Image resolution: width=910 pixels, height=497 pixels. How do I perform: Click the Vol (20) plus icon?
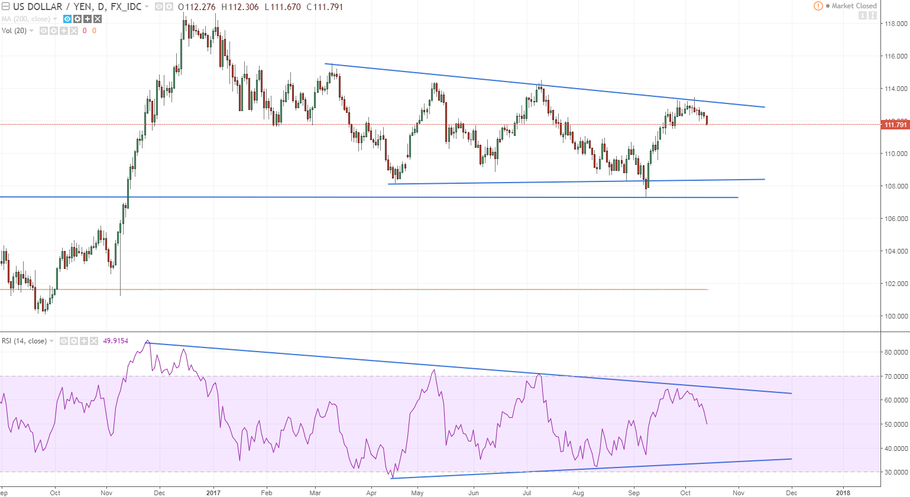click(64, 31)
